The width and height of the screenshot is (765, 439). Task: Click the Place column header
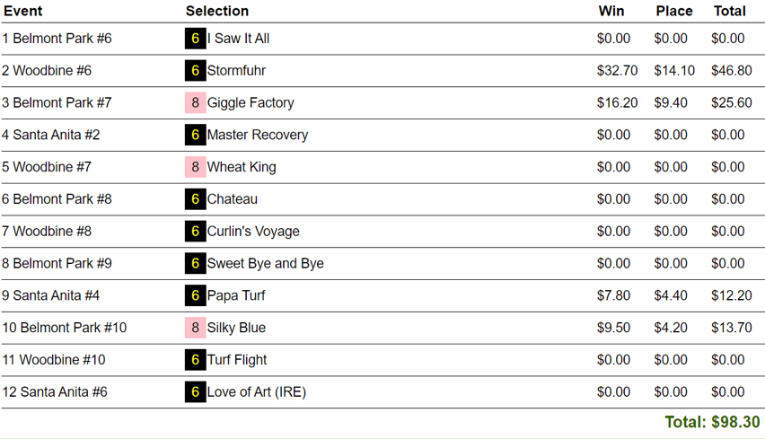[673, 11]
